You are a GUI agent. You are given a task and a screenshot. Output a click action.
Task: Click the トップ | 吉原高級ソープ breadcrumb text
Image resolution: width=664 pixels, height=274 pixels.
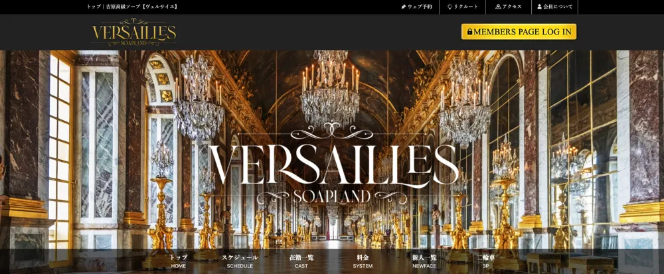pos(132,7)
